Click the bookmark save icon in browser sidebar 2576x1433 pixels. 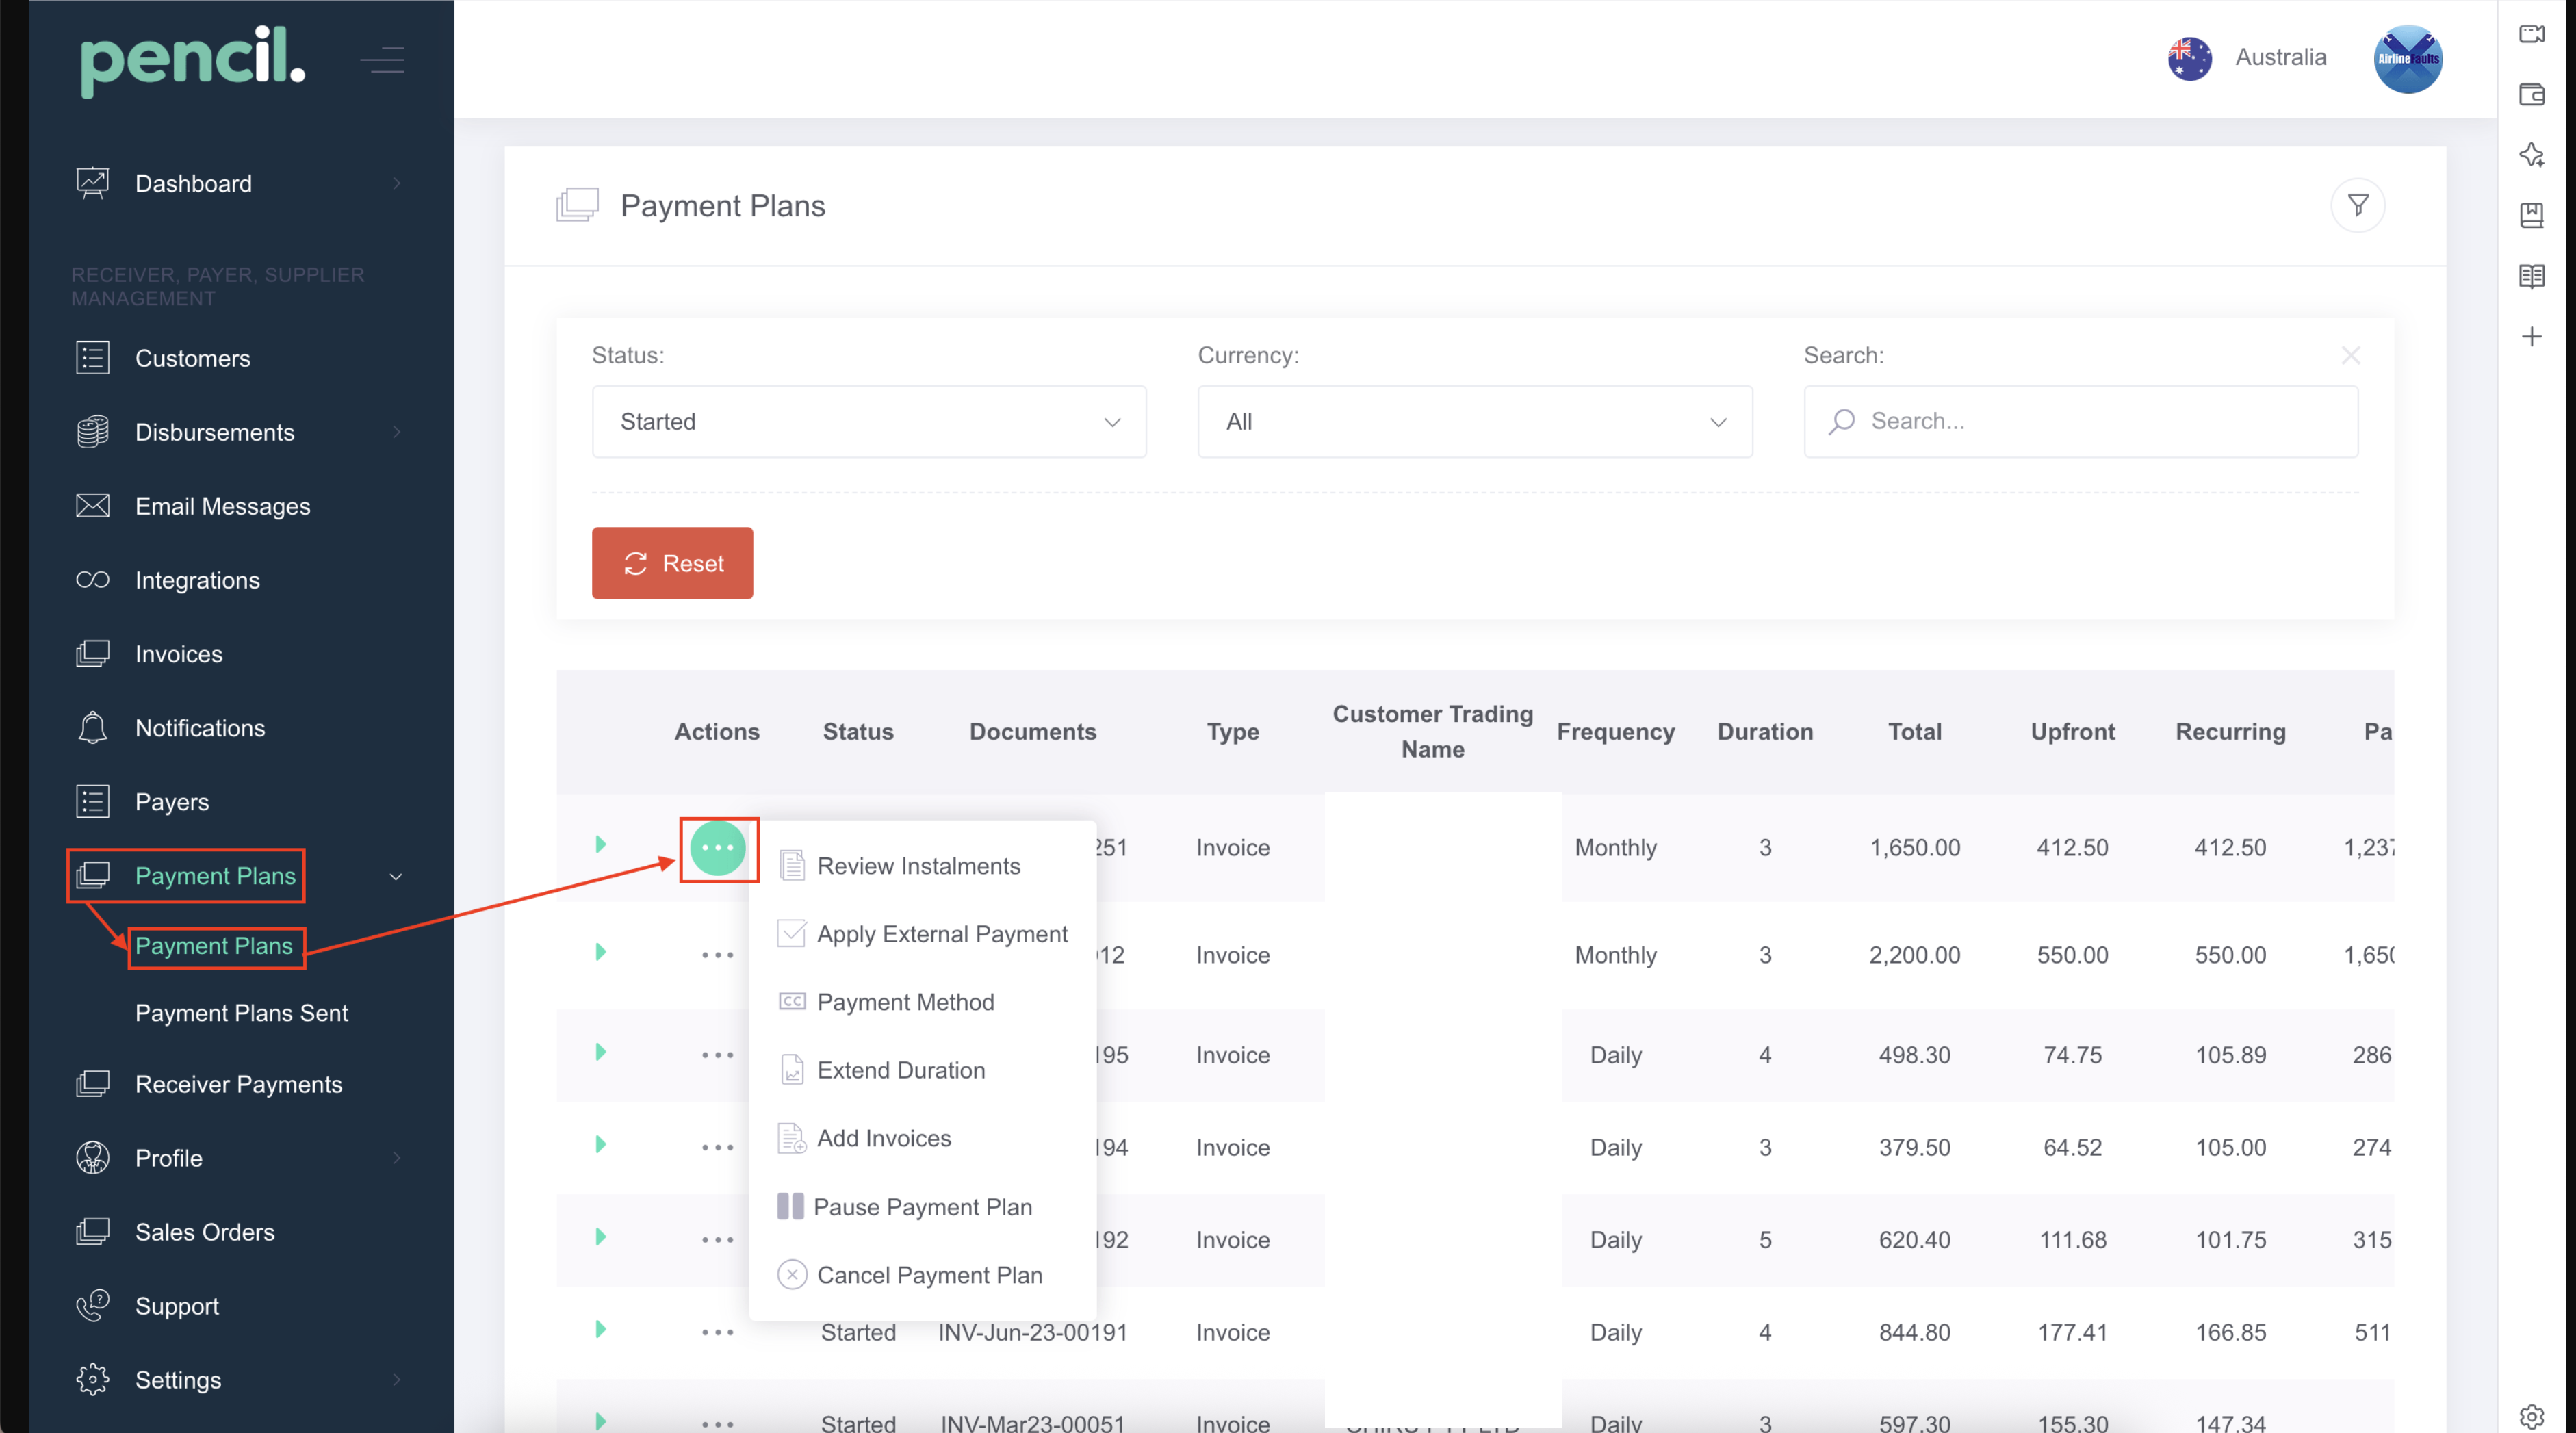[x=2531, y=215]
